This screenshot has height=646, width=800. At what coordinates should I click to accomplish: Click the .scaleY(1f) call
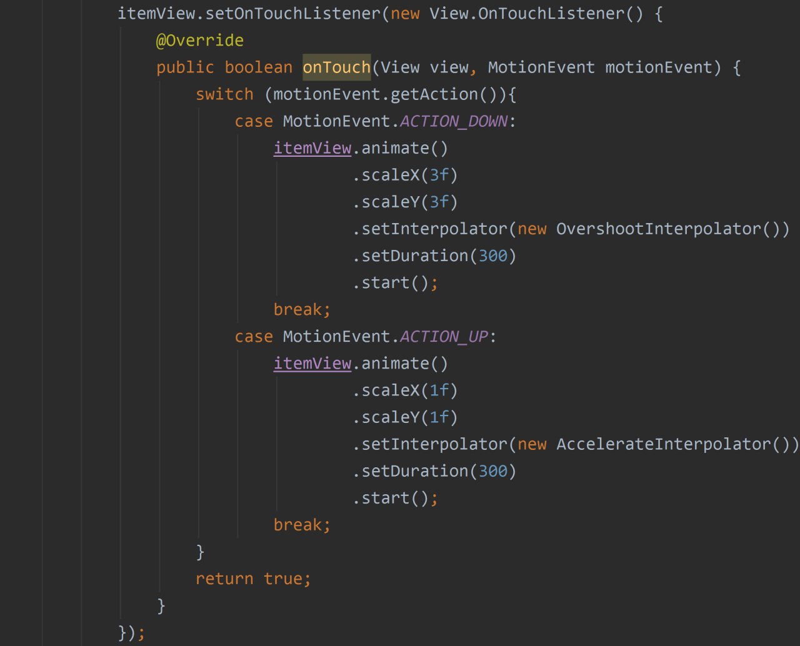tap(405, 417)
